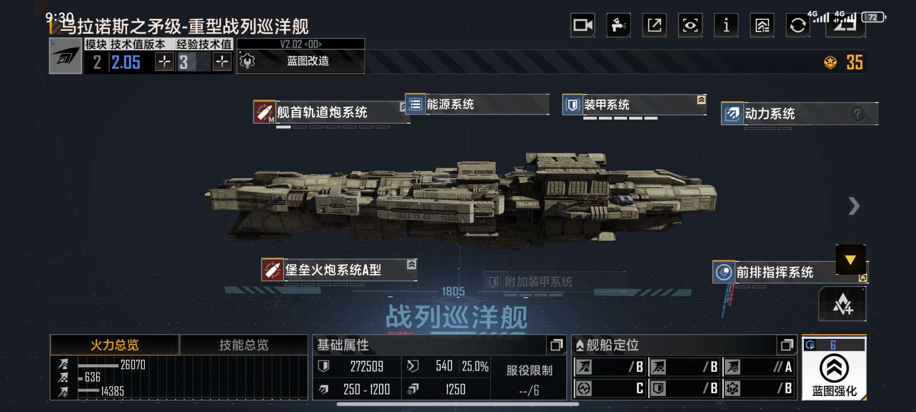Switch to the 技能总览 tab
The width and height of the screenshot is (916, 412).
click(244, 345)
